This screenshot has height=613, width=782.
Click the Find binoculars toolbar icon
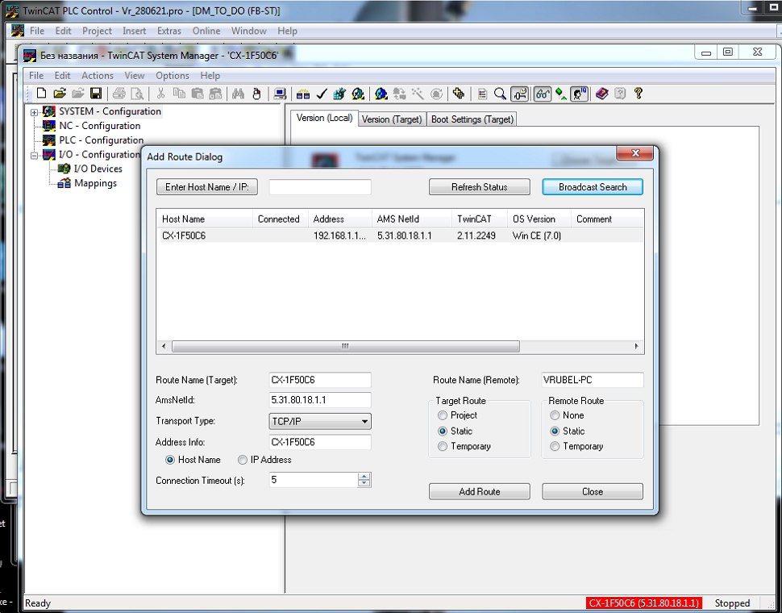(238, 94)
